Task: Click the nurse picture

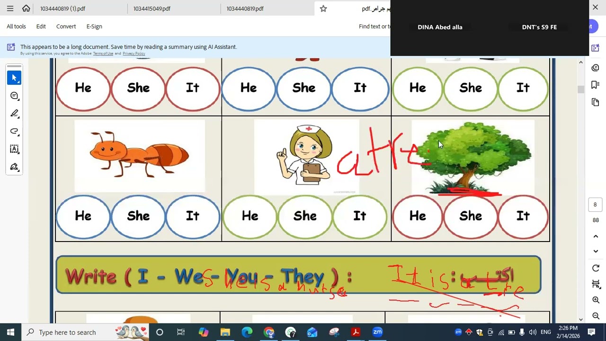Action: click(x=306, y=157)
